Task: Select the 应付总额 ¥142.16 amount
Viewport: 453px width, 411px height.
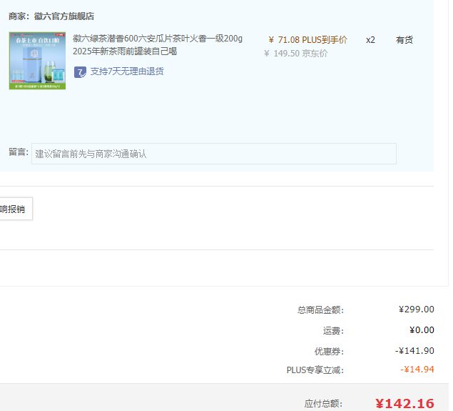Action: point(404,403)
